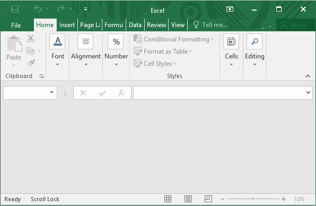Click the Cut scissors icon
The width and height of the screenshot is (316, 206).
(x=31, y=39)
